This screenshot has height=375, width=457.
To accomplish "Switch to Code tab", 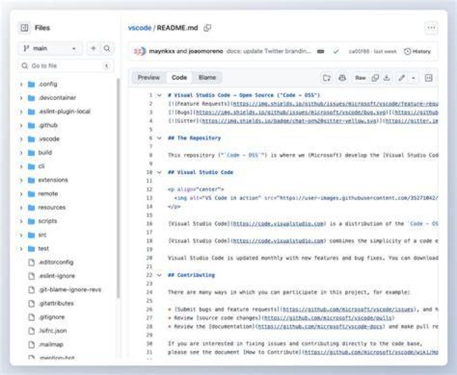I will click(179, 77).
